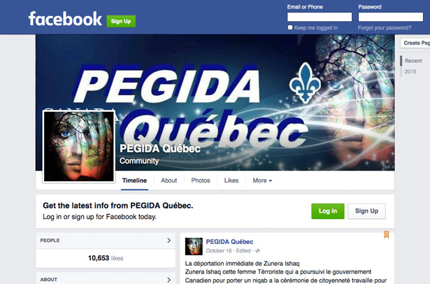
Task: Focus the Email or Phone field
Action: coord(320,17)
